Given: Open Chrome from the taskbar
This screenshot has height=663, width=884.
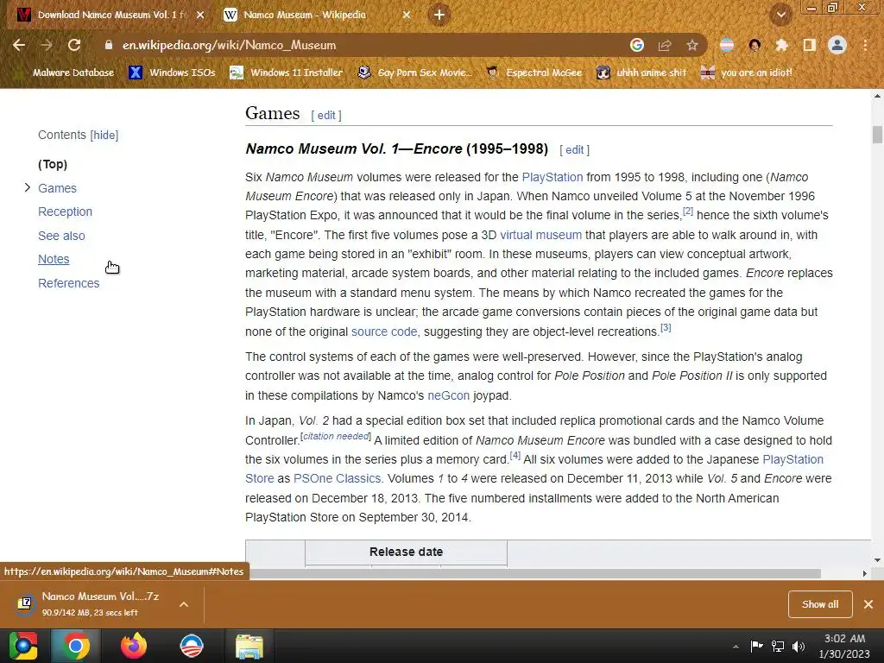Looking at the screenshot, I should pos(75,646).
